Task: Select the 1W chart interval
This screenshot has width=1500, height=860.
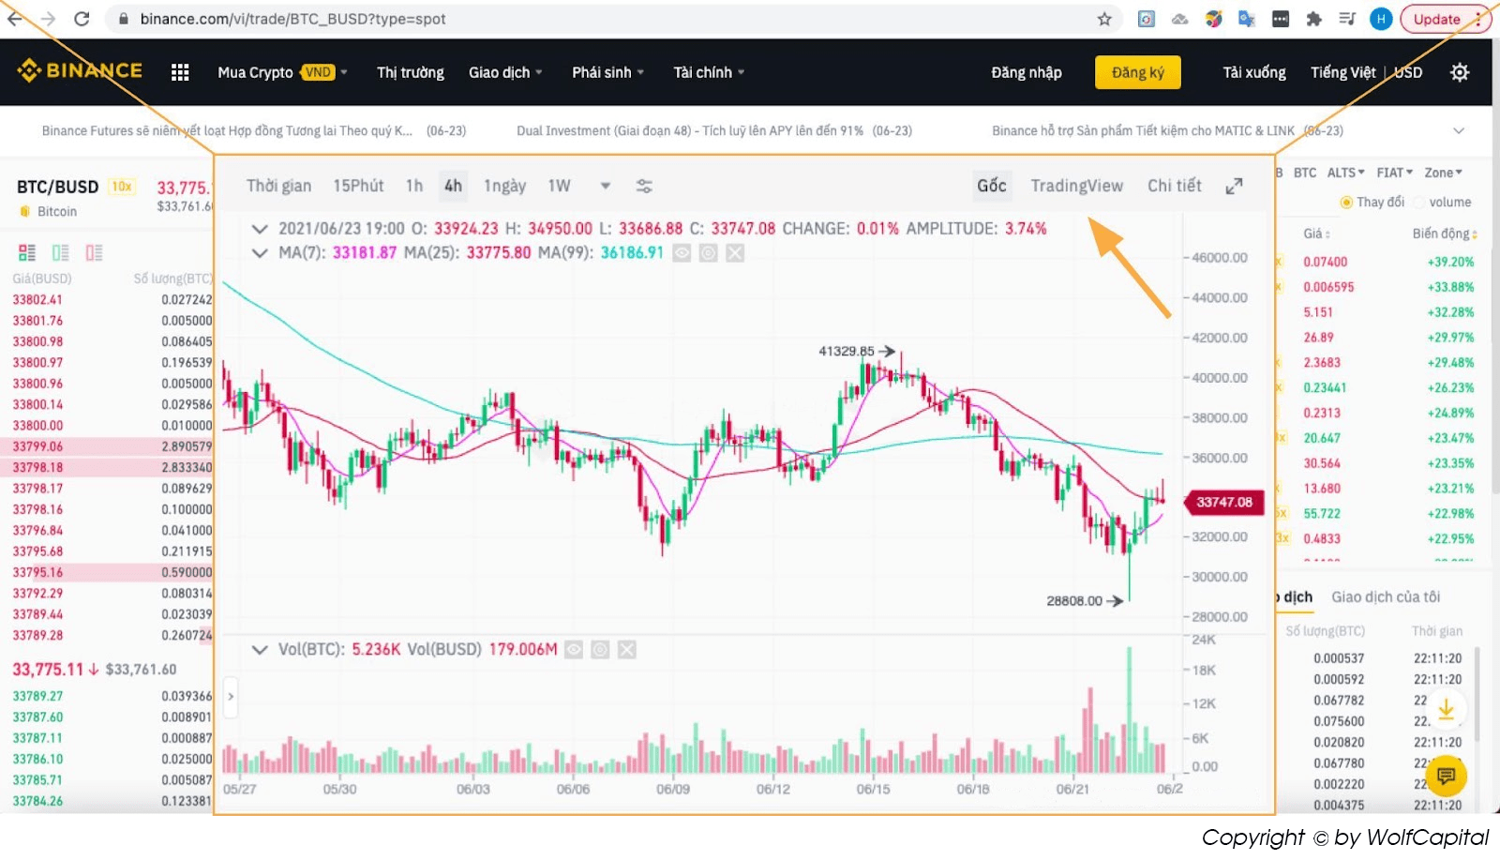Action: coord(559,186)
